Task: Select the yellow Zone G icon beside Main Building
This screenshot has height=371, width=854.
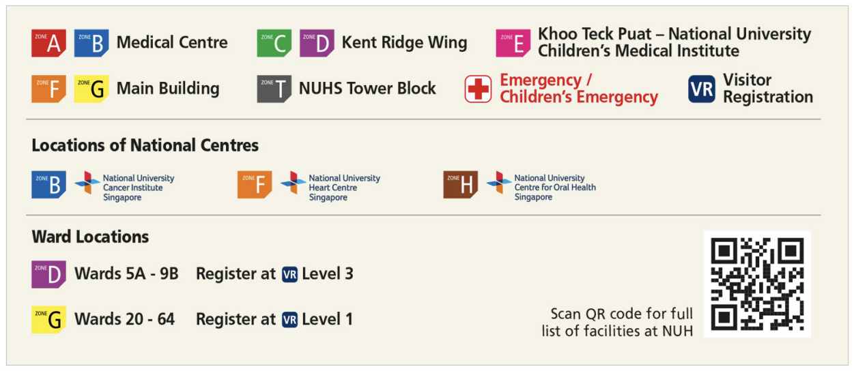Action: 91,89
